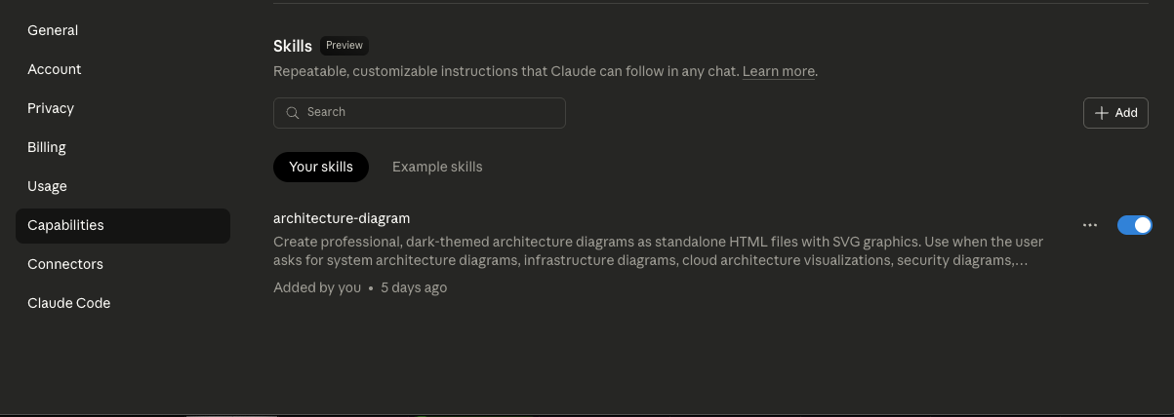Click the architecture-diagram skill description text
Screen dimensions: 1174x417
click(x=659, y=251)
